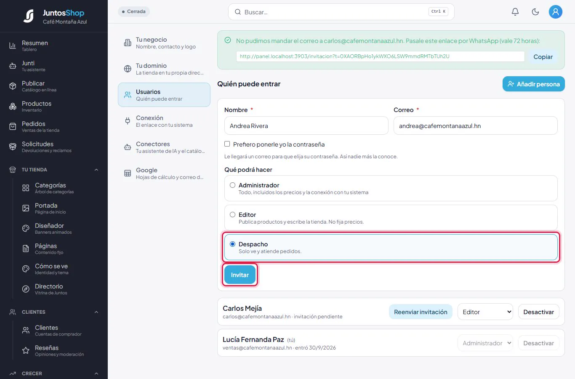The image size is (575, 379).
Task: Click the Añadir persona button
Action: pyautogui.click(x=534, y=84)
